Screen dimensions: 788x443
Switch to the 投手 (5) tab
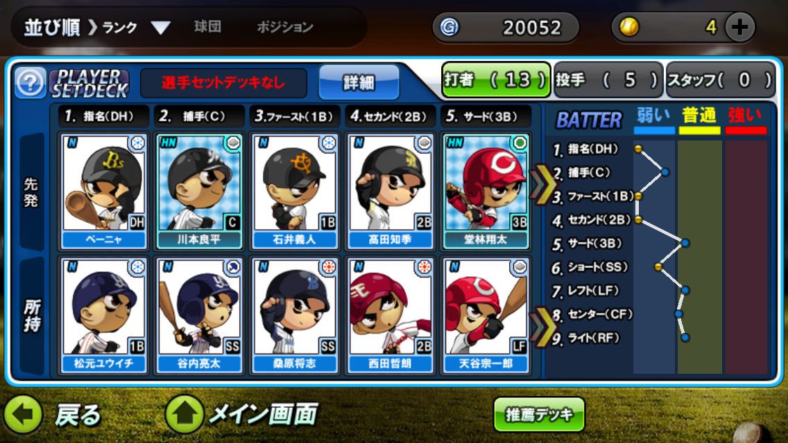pos(608,80)
